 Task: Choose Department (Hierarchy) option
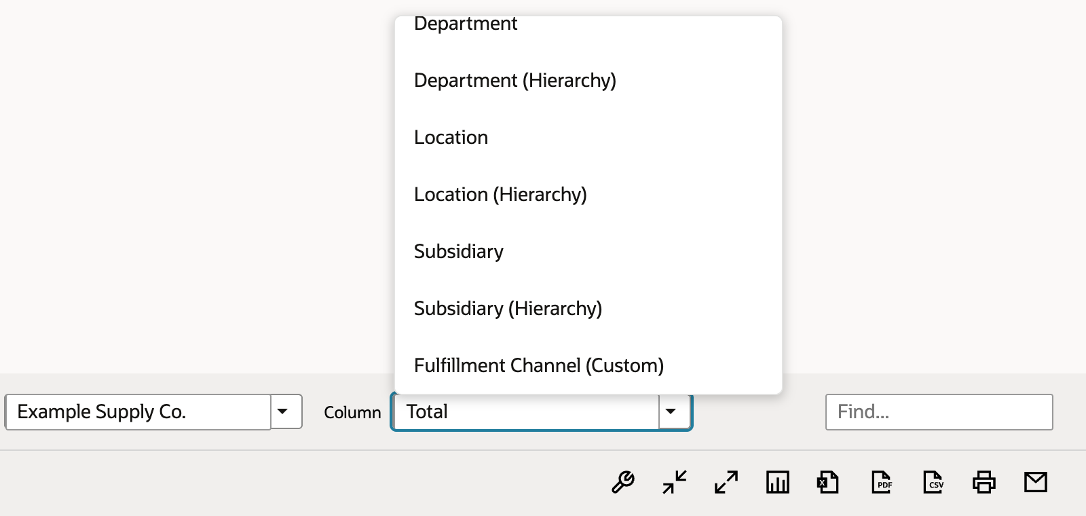click(588, 80)
